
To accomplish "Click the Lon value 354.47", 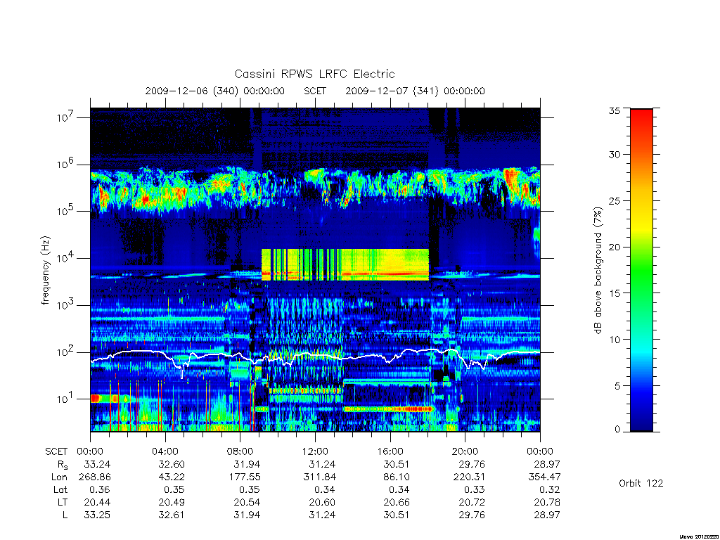I will click(544, 477).
